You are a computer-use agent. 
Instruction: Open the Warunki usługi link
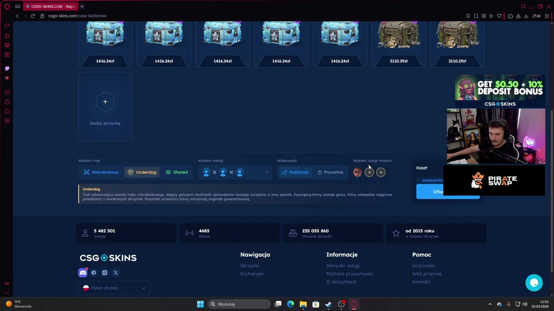coord(343,266)
